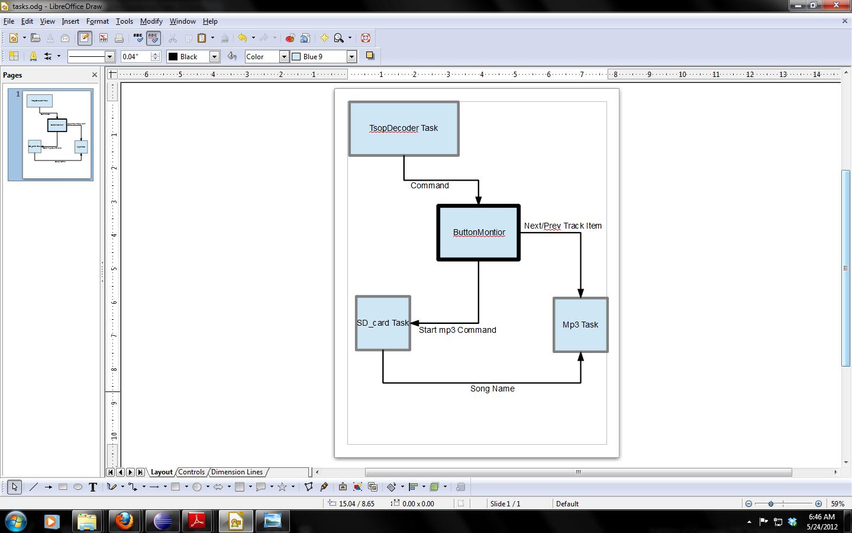Insert picture From File icon
The height and width of the screenshot is (533, 852).
357,487
